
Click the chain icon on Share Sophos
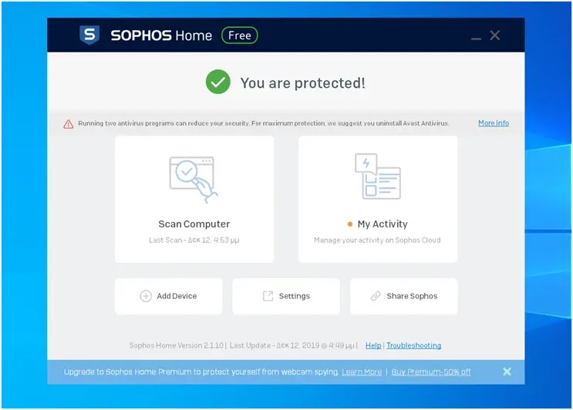[376, 296]
